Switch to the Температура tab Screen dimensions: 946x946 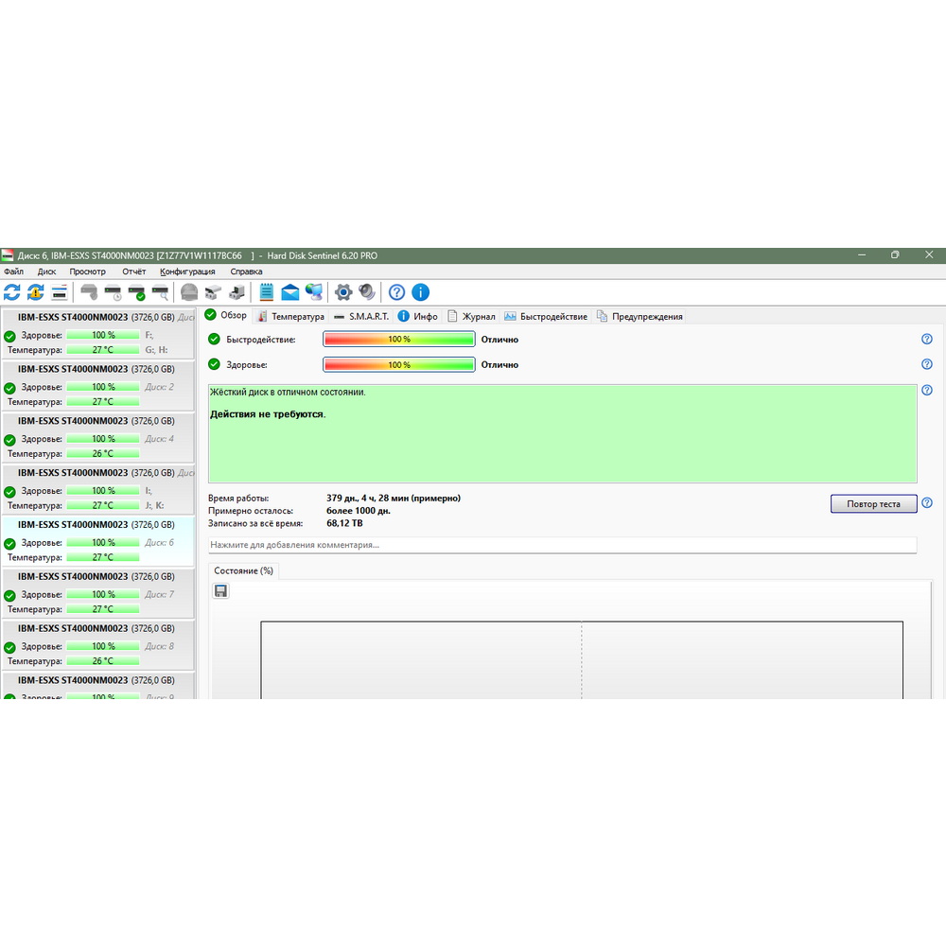[x=291, y=316]
